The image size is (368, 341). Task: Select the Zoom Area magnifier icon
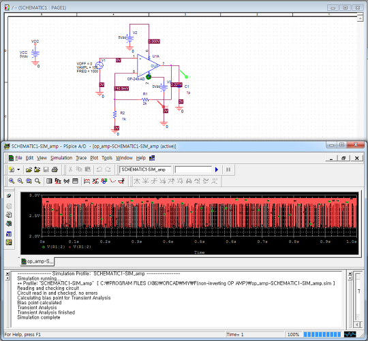pyautogui.click(x=29, y=181)
